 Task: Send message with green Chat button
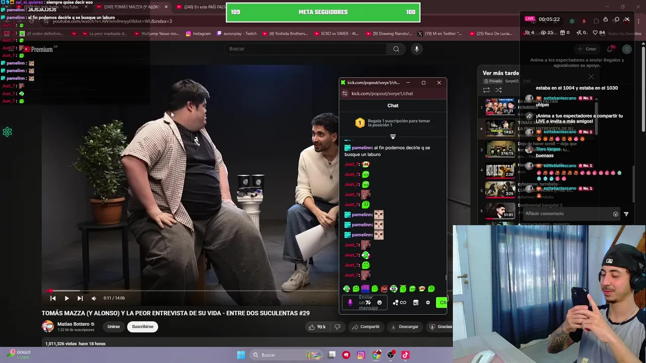[442, 302]
